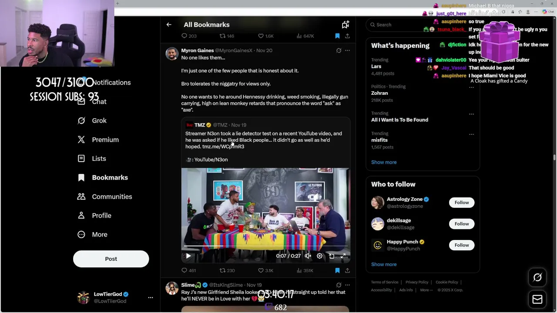The image size is (557, 313).
Task: Remove bookmark on Myron Gaines post
Action: click(x=337, y=270)
